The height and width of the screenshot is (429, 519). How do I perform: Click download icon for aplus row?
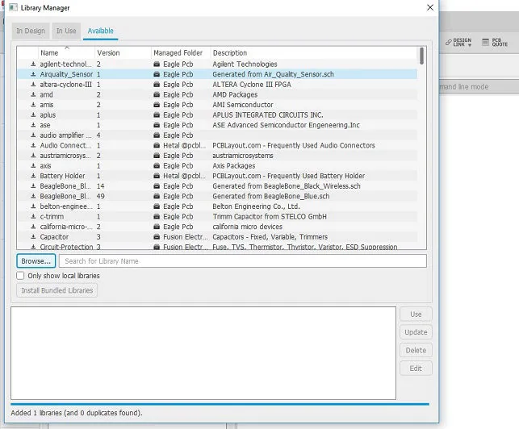click(33, 115)
